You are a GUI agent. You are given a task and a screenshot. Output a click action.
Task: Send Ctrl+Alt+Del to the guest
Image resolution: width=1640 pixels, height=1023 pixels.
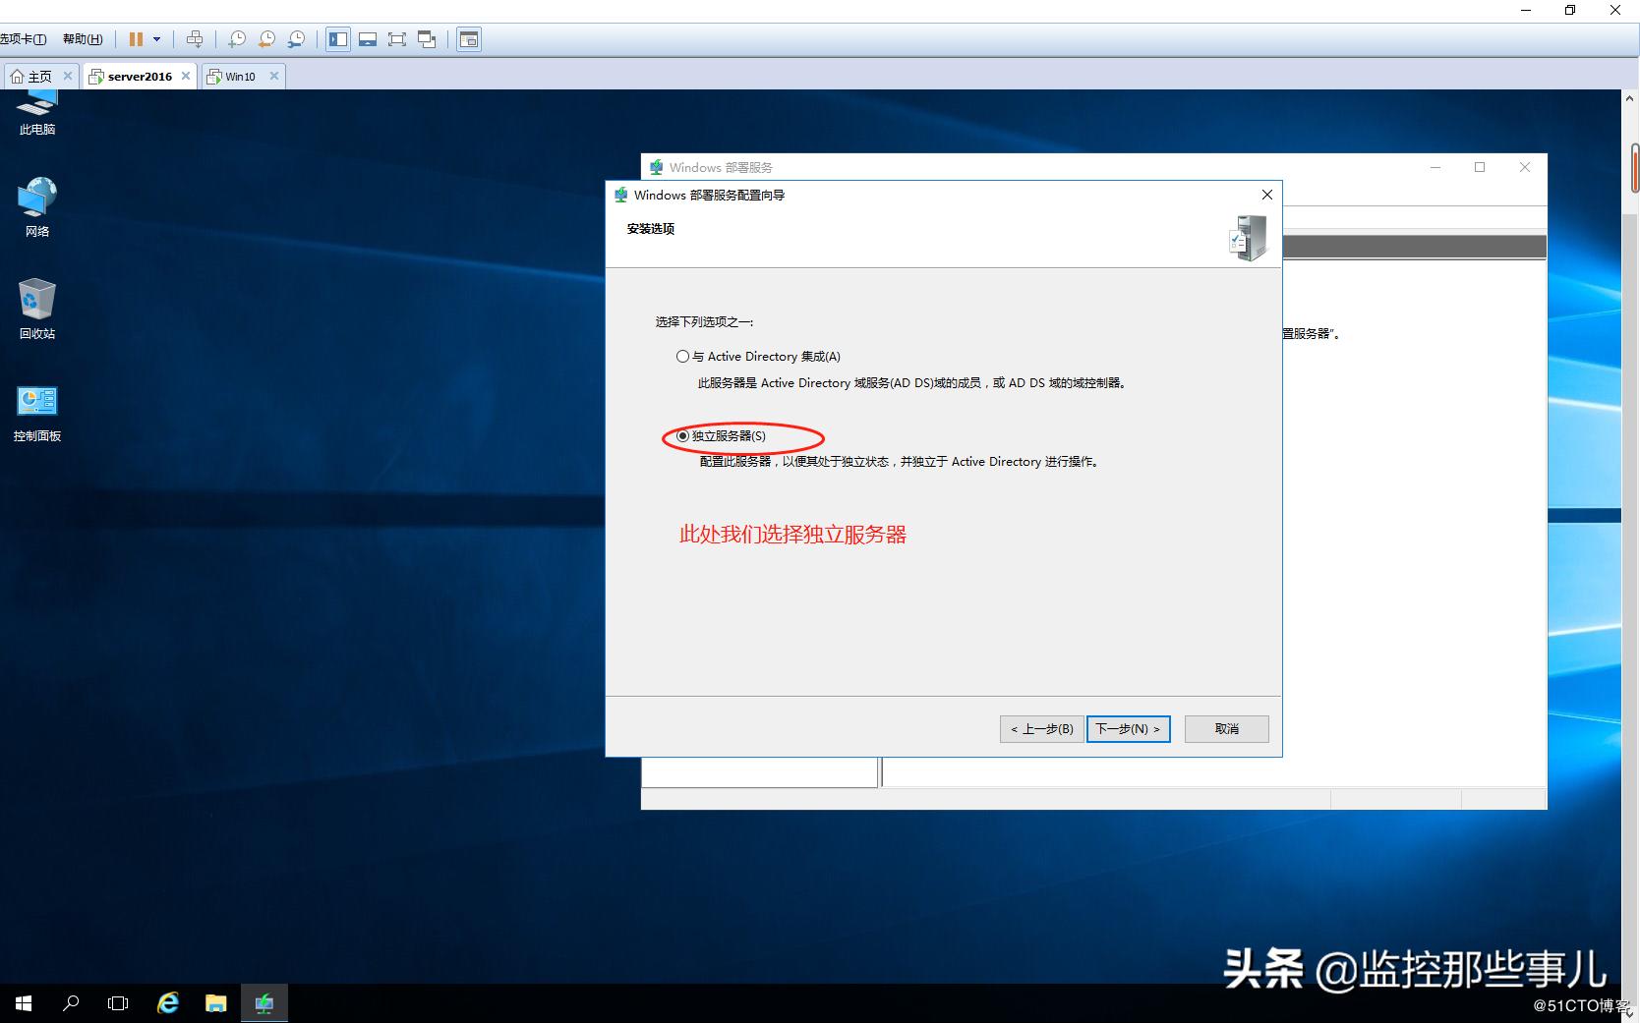(x=196, y=39)
